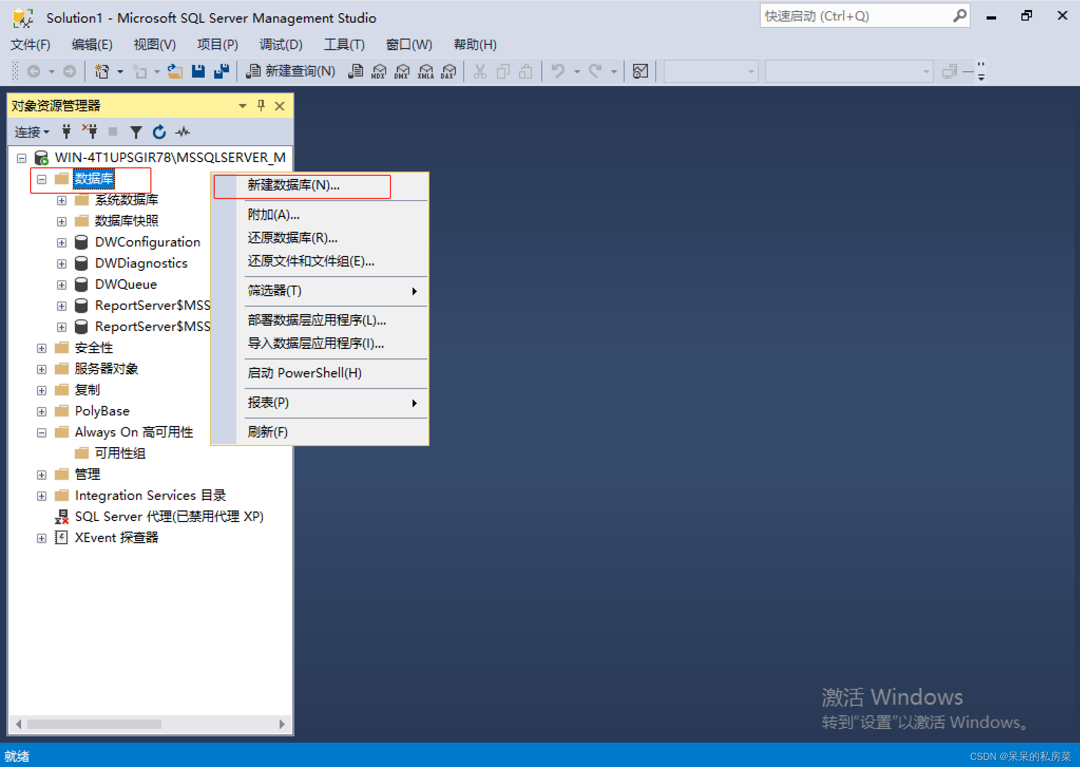Choose 还原文件和文件组(E)... menu entry

pos(320,261)
